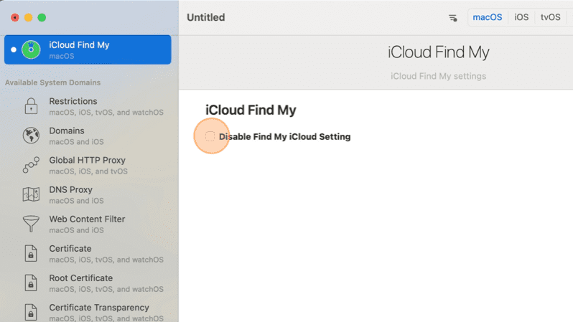Screen dimensions: 573x322
Task: Select the Certificate Transparency document icon
Action: pos(31,313)
